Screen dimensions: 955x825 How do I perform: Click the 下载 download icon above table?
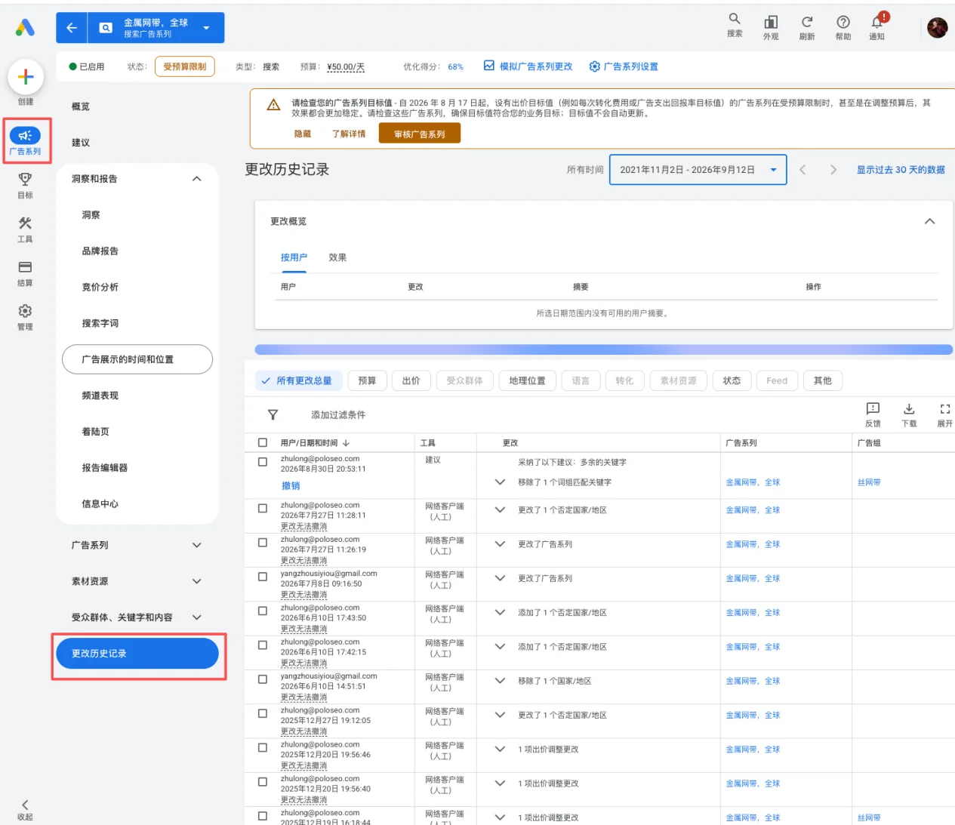pyautogui.click(x=909, y=408)
